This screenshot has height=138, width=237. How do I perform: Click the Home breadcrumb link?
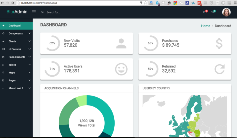point(205,26)
